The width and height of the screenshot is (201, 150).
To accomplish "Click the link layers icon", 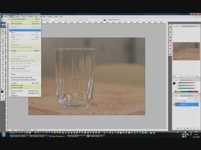I will [x=178, y=128].
